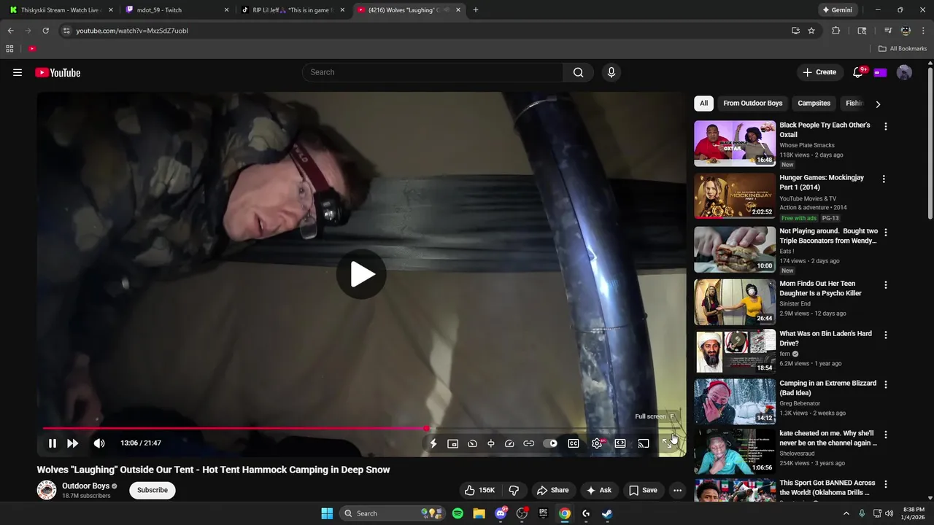Open Spotify from taskbar
This screenshot has height=525, width=934.
point(458,513)
